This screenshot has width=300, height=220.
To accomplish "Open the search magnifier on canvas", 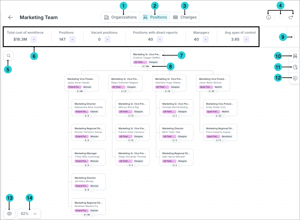I will [9, 56].
